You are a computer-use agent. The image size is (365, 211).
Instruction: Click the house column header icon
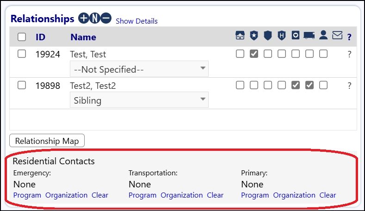pyautogui.click(x=240, y=36)
